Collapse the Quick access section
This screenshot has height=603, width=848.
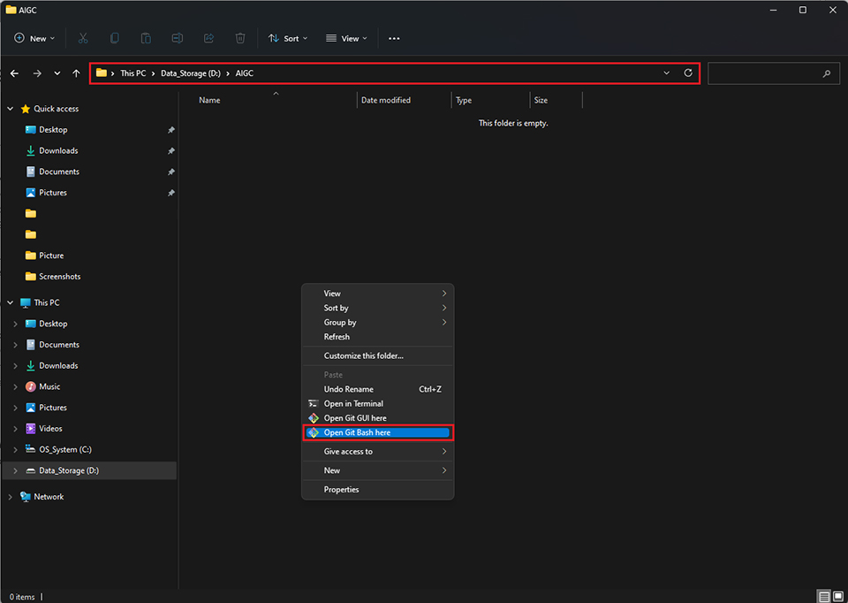11,109
